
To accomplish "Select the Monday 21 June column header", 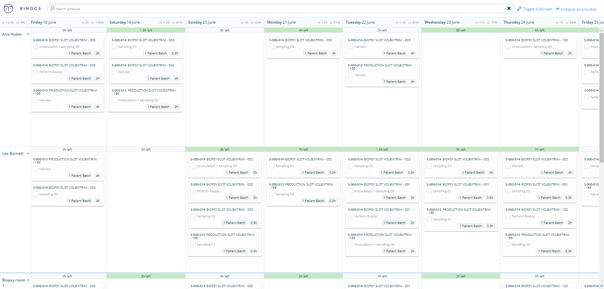I will (x=303, y=22).
